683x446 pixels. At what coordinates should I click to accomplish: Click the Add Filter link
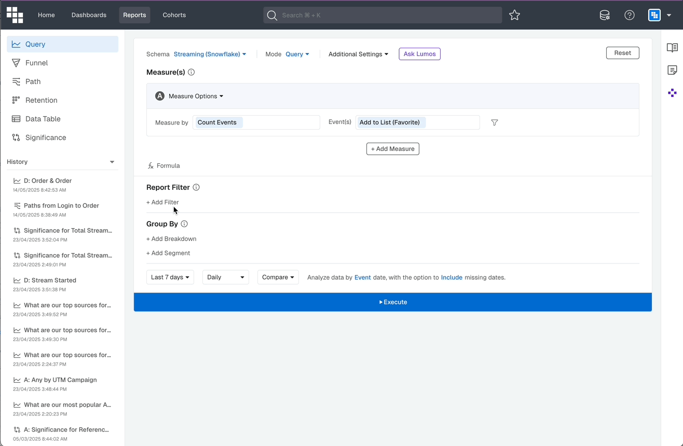pos(162,202)
